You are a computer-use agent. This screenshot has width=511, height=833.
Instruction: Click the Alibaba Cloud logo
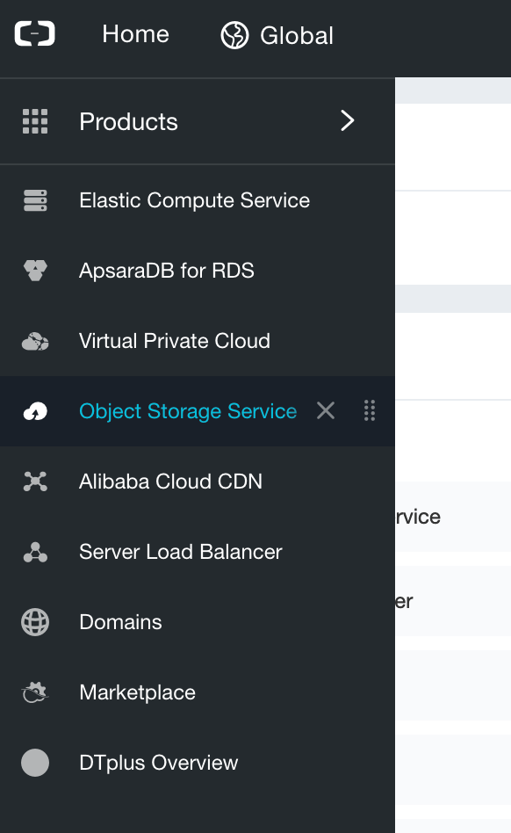coord(34,33)
